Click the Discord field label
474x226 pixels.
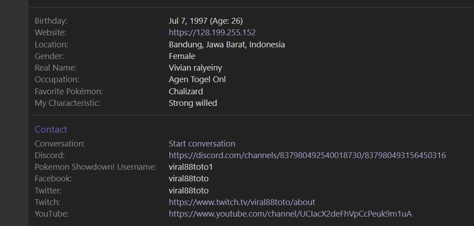(50, 155)
